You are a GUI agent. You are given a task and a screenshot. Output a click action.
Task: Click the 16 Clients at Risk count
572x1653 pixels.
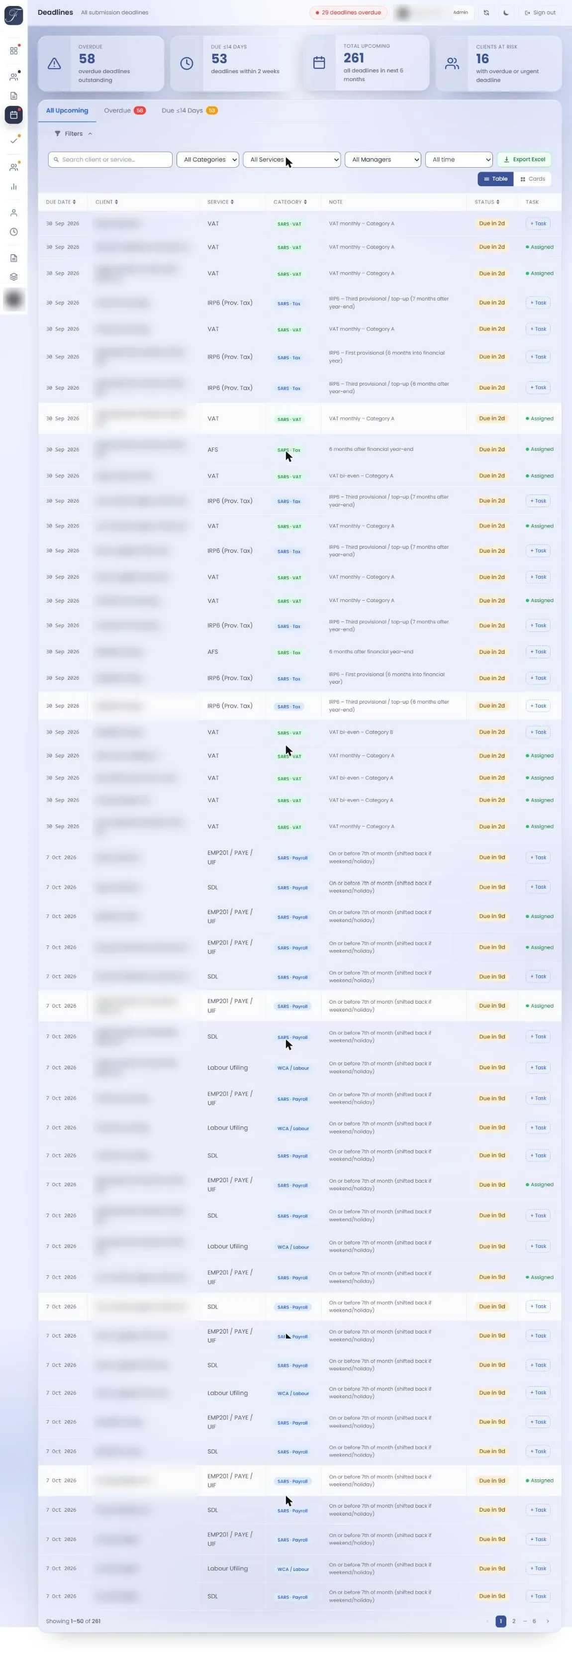pos(482,58)
